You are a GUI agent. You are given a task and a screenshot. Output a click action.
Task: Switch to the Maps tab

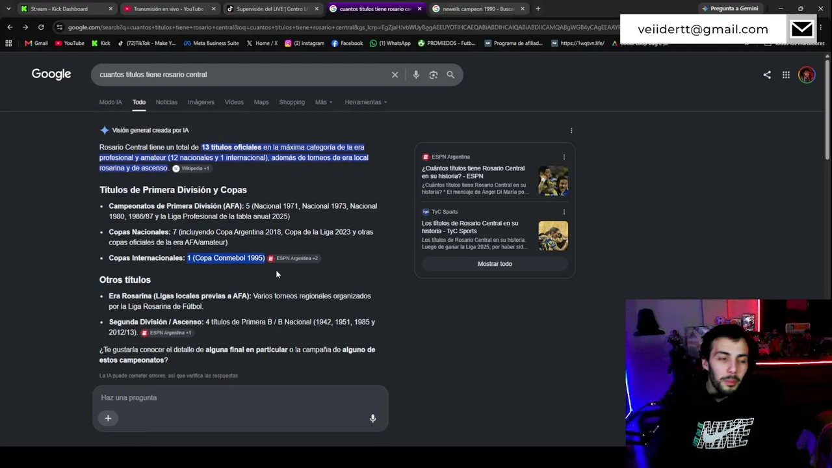[261, 102]
